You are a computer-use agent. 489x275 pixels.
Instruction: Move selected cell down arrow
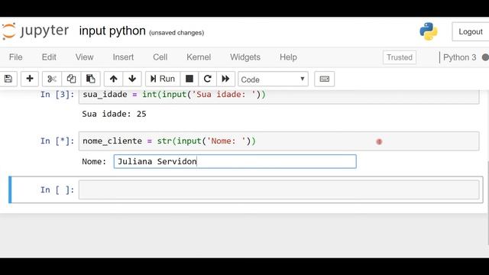point(132,79)
